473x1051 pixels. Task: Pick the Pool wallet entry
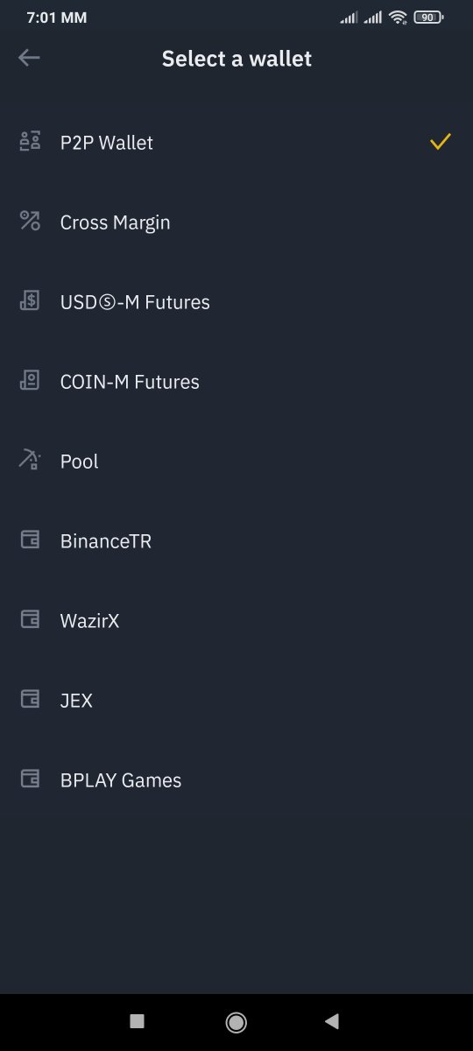(x=236, y=462)
